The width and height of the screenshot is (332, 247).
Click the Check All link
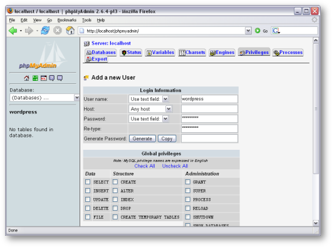click(145, 166)
